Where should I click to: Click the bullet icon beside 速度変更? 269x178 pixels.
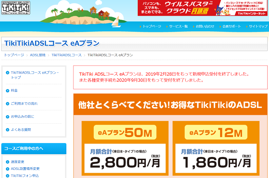[7, 162]
